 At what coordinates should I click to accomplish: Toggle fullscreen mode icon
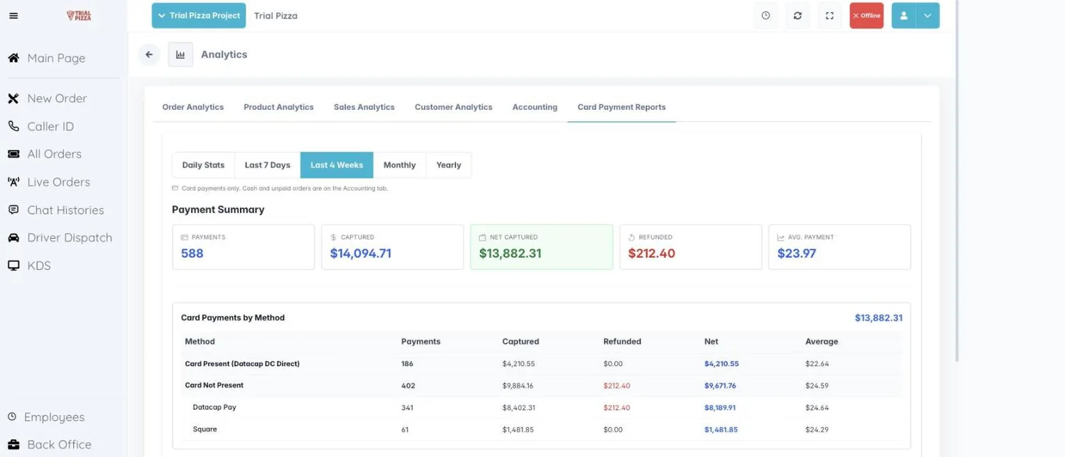pos(829,16)
